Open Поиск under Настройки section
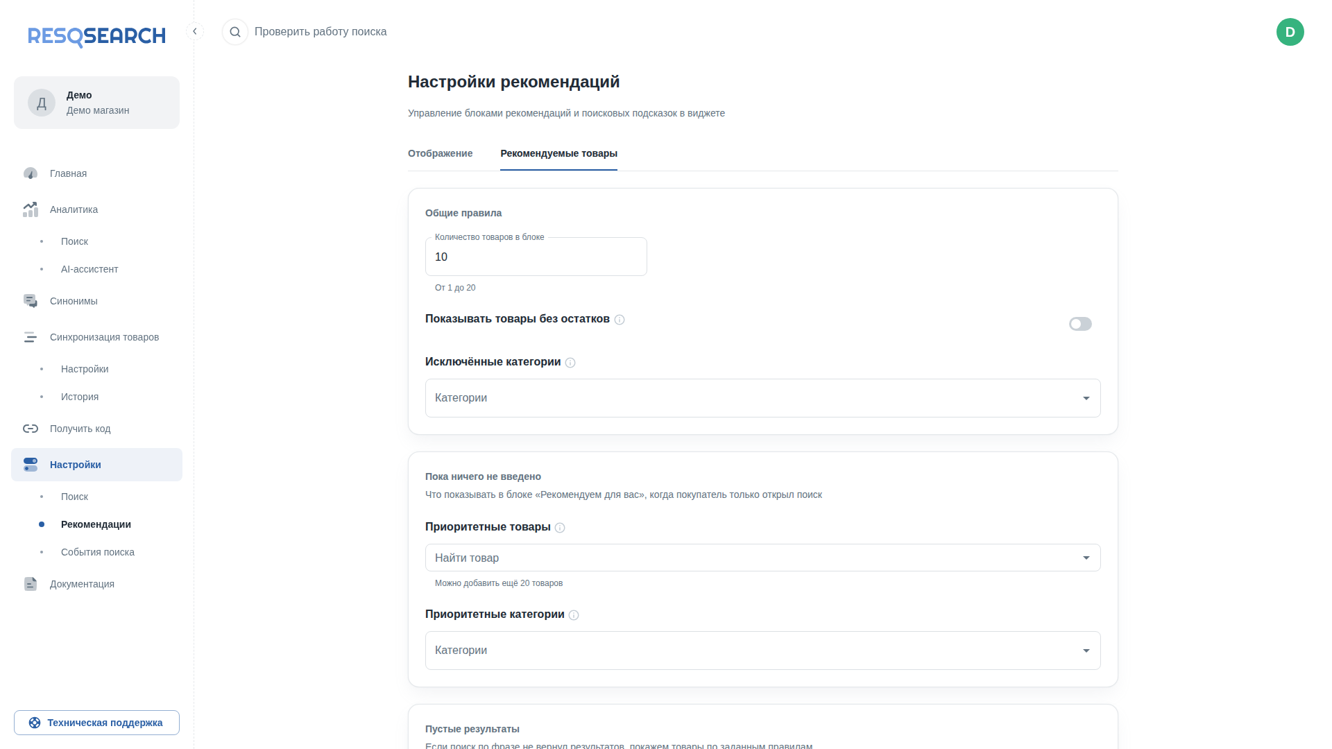This screenshot has height=749, width=1332. (74, 497)
